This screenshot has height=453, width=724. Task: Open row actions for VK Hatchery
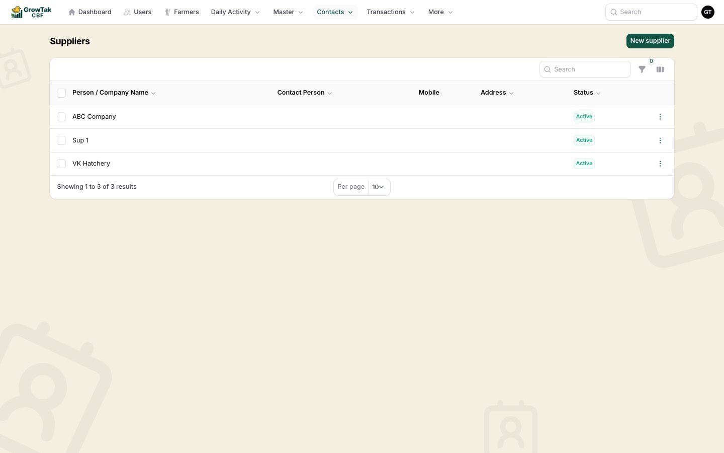click(x=660, y=164)
